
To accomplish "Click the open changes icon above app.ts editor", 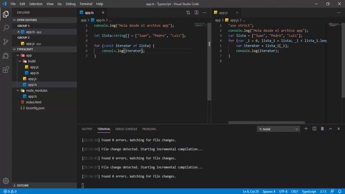I will (188, 12).
